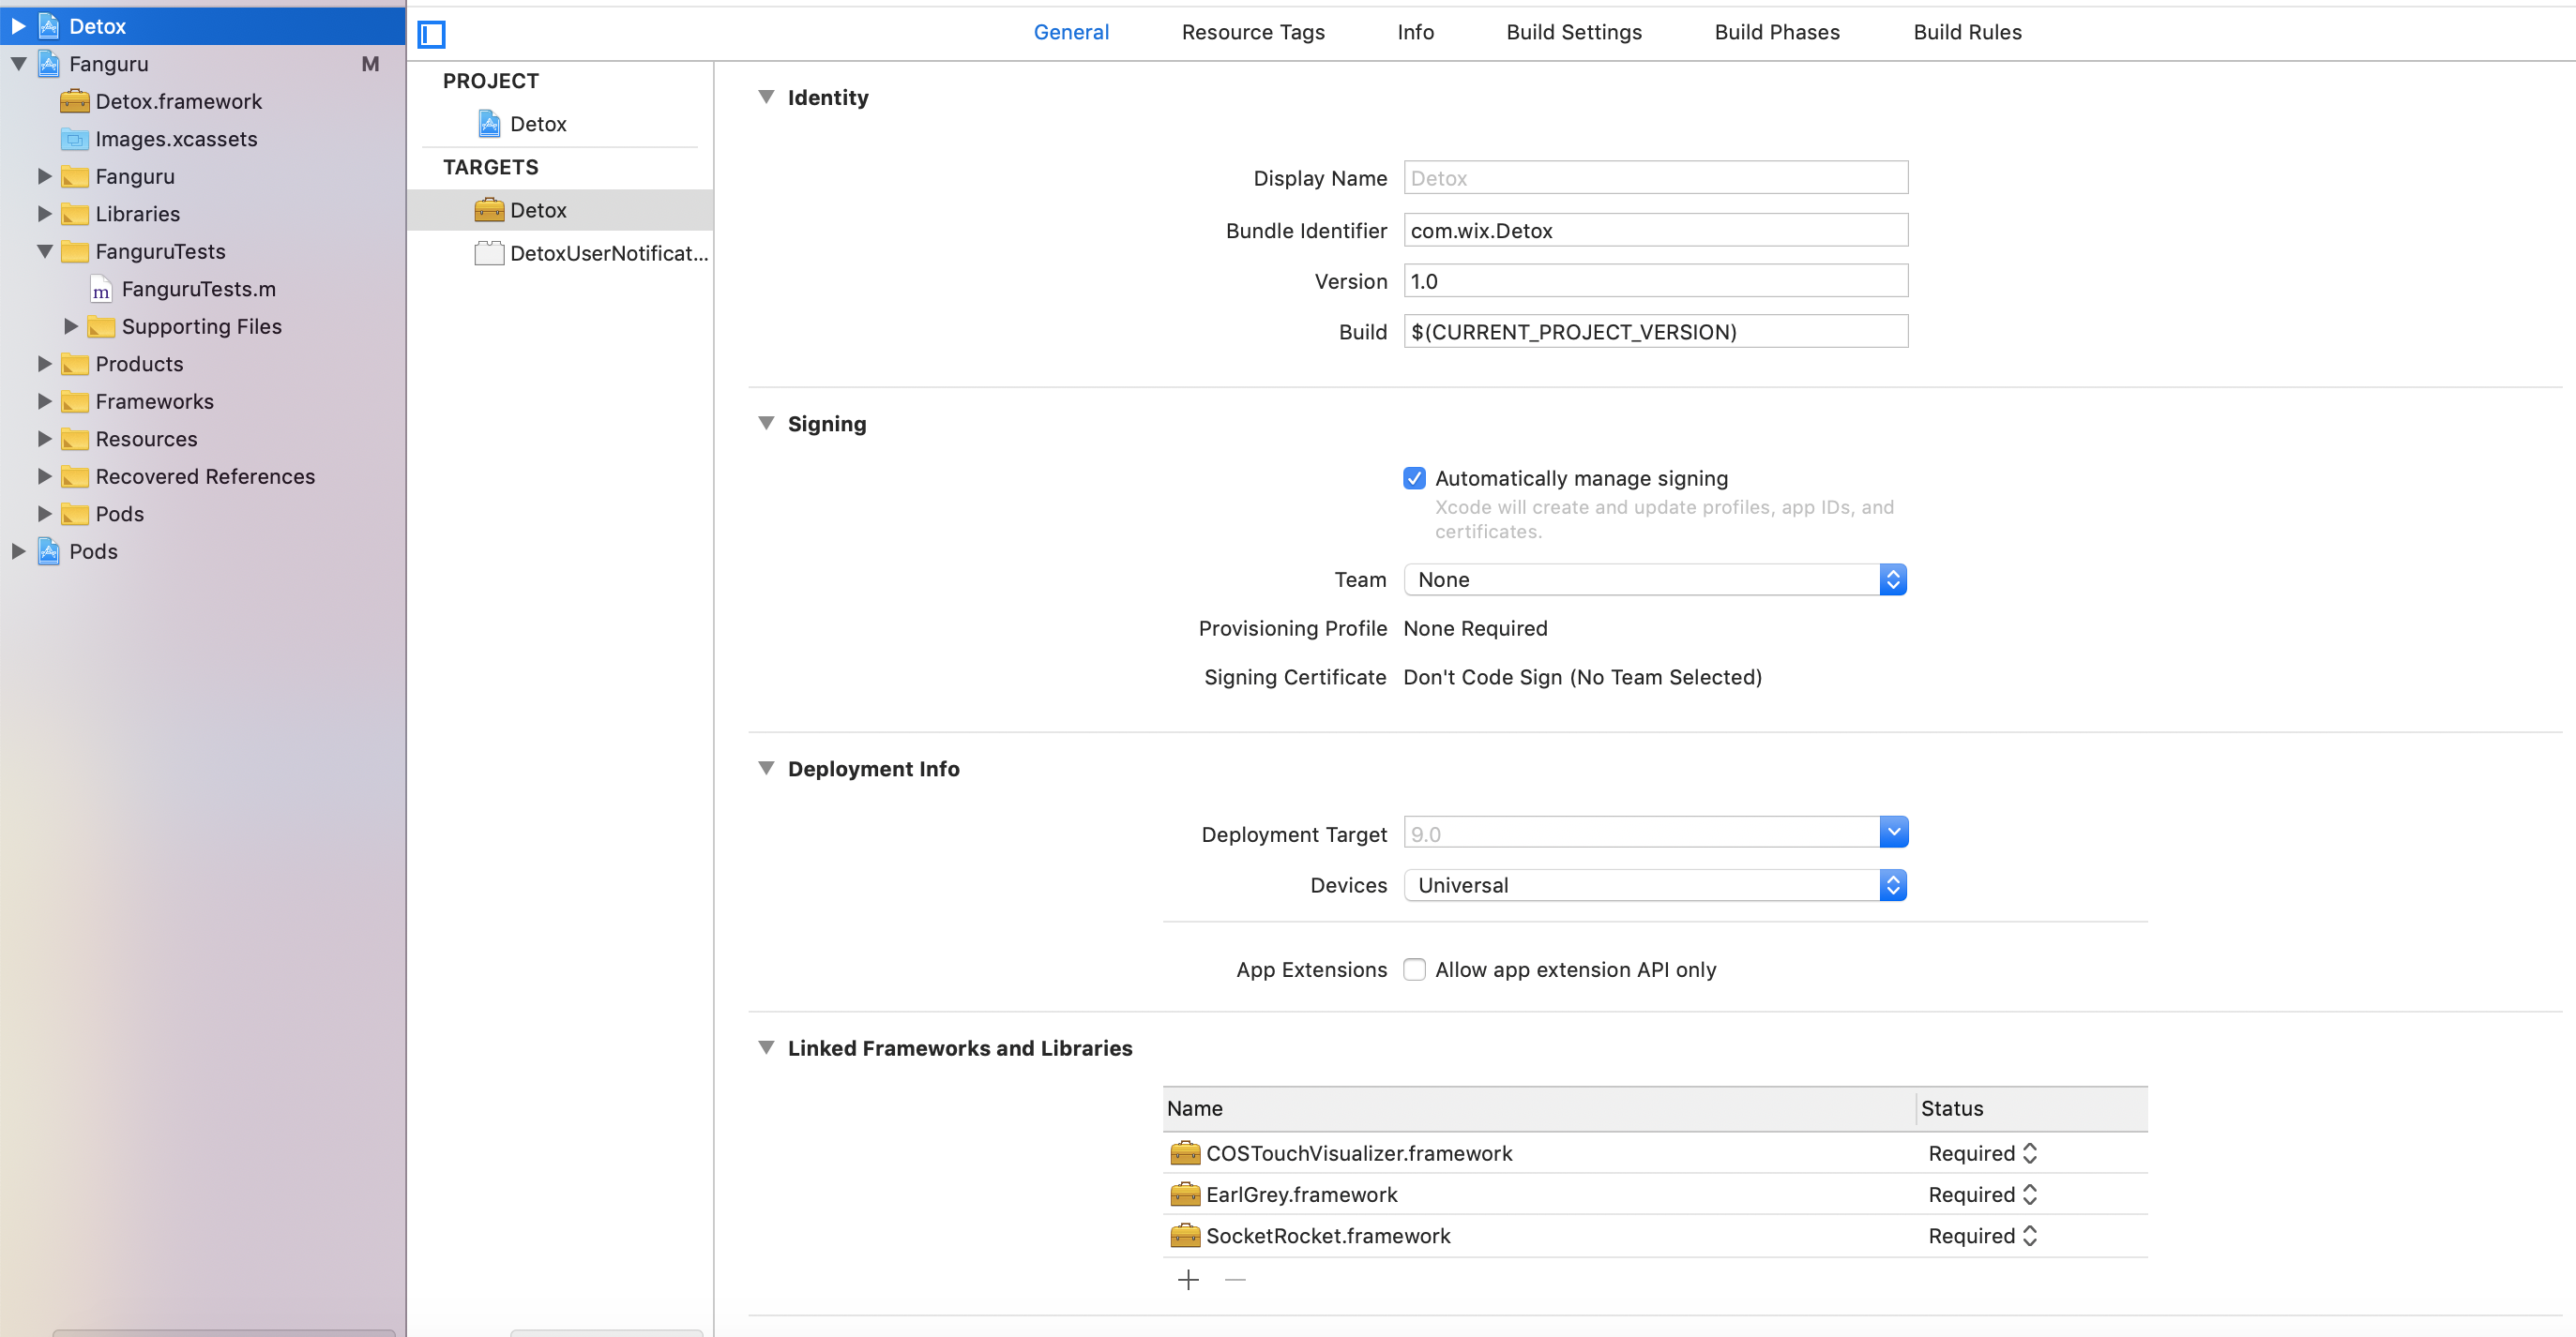The height and width of the screenshot is (1337, 2576).
Task: Change SocketRocket.framework Required status
Action: [x=1982, y=1235]
